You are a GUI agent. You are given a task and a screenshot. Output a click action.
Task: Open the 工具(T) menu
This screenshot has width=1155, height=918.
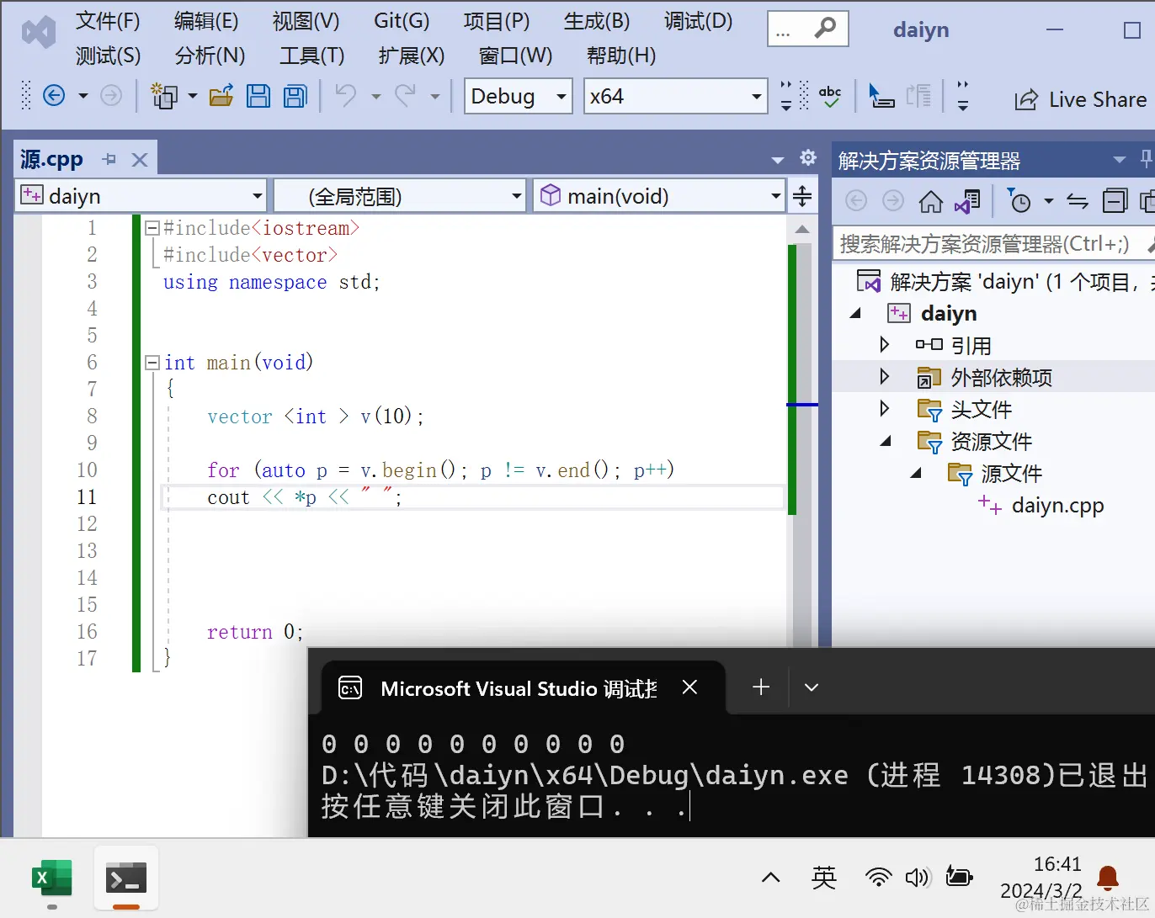(311, 56)
